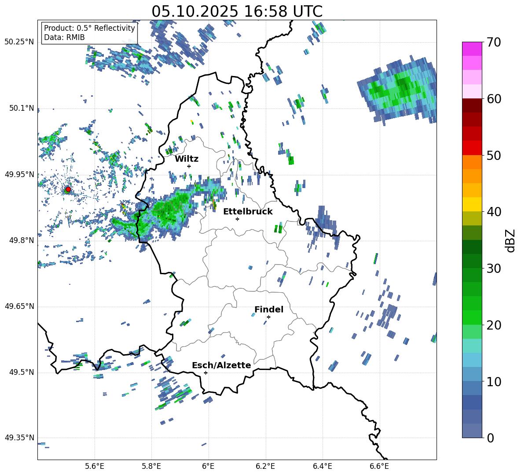Click the 50.25°N latitude label
Image resolution: width=521 pixels, height=475 pixels.
(19, 42)
